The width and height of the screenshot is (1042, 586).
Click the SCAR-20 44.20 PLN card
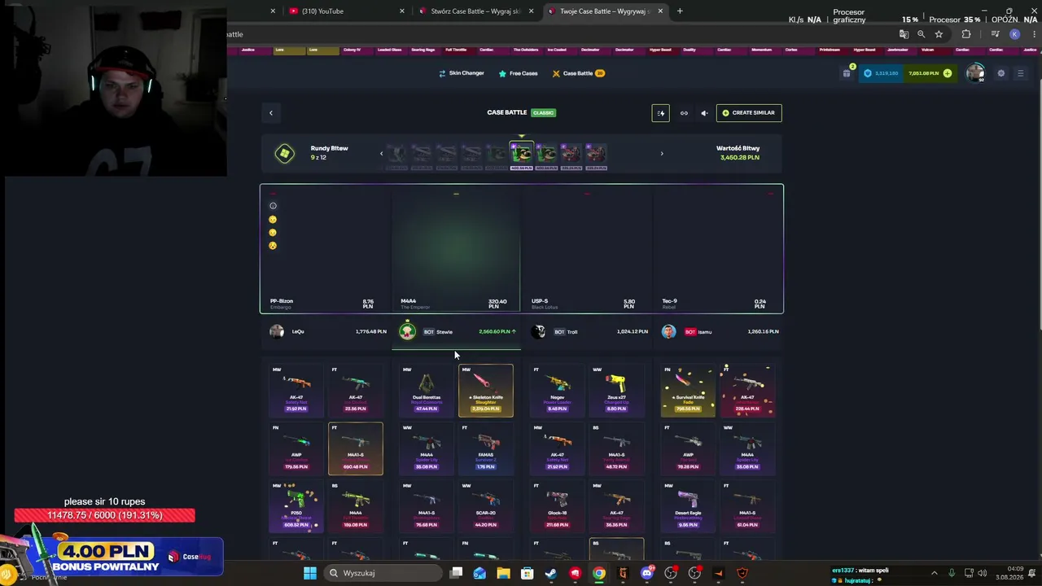click(486, 507)
